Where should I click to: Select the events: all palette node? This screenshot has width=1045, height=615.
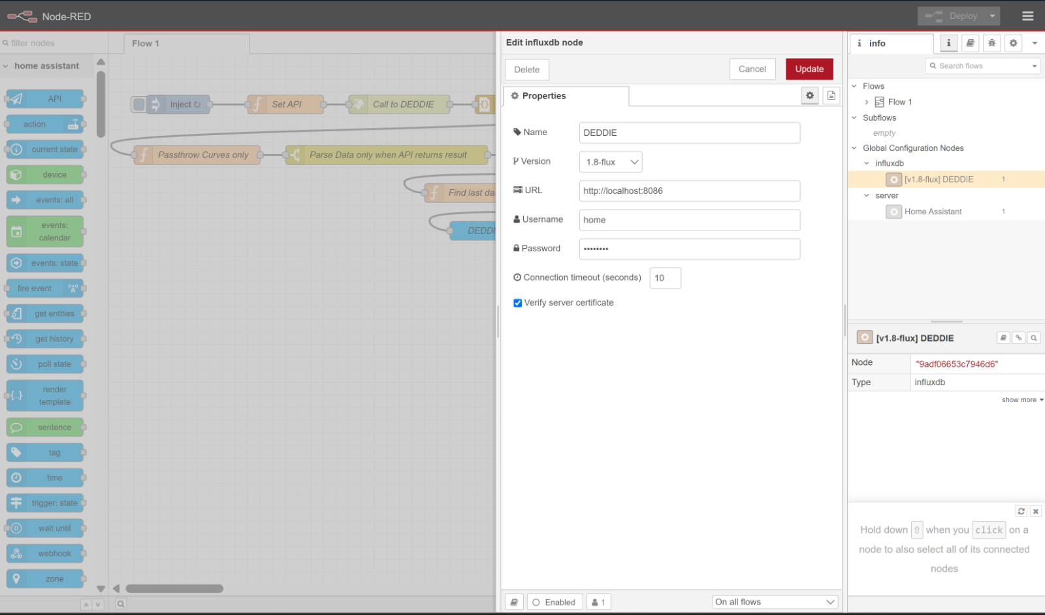click(45, 200)
